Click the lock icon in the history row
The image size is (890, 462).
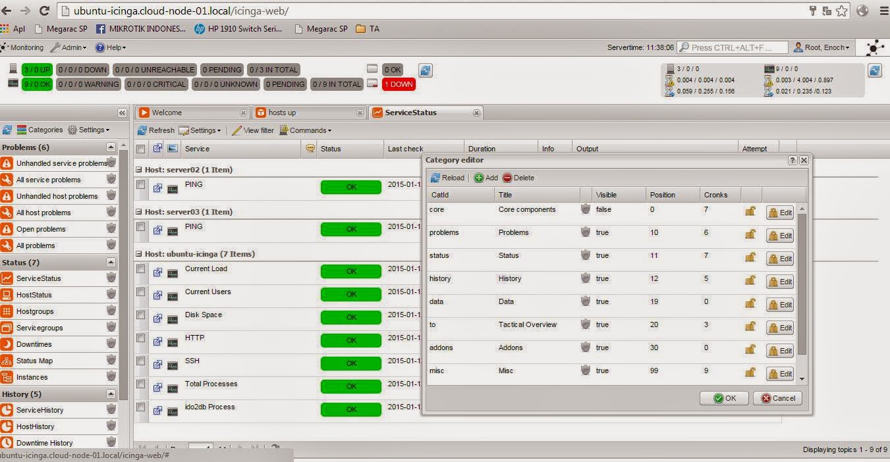point(750,280)
